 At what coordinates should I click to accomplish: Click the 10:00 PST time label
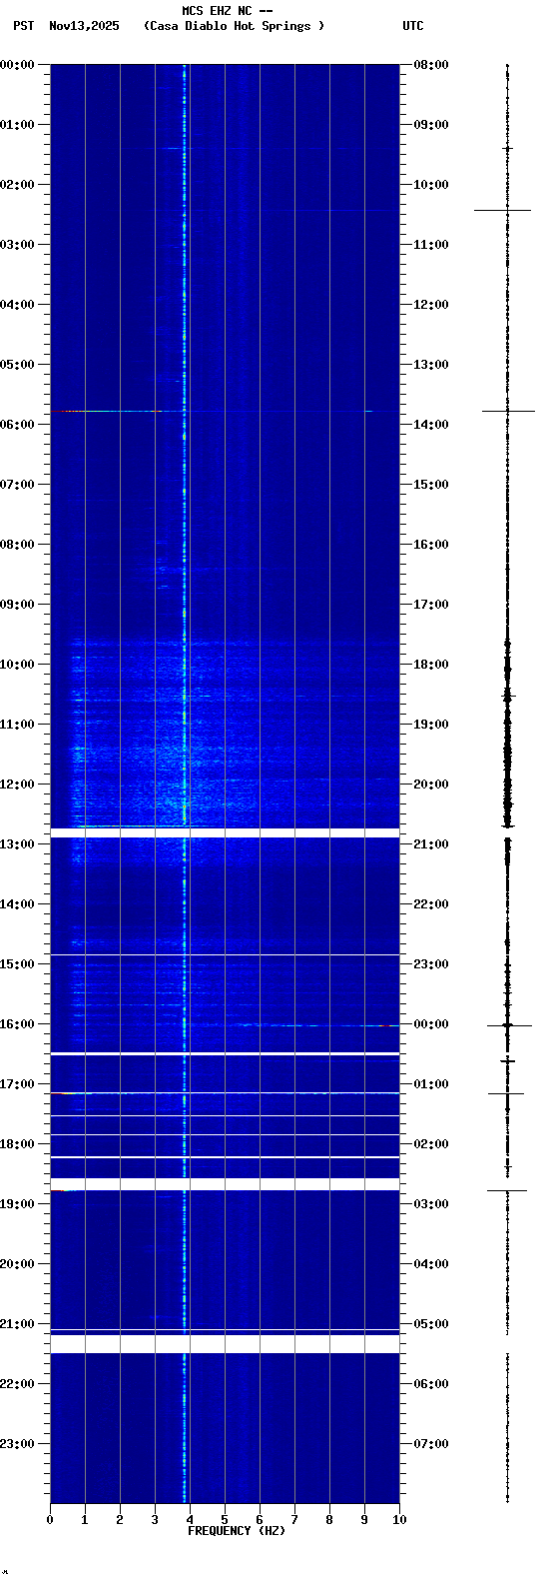[x=18, y=665]
